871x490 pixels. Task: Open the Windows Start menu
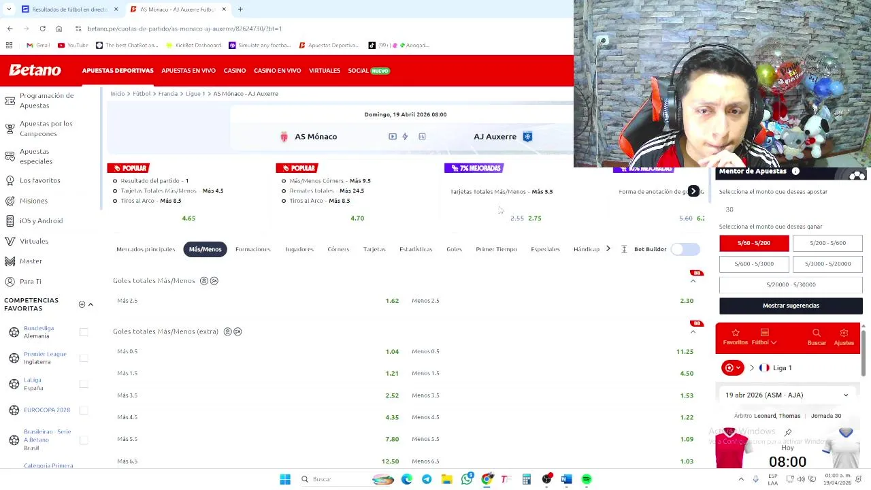[x=285, y=479]
